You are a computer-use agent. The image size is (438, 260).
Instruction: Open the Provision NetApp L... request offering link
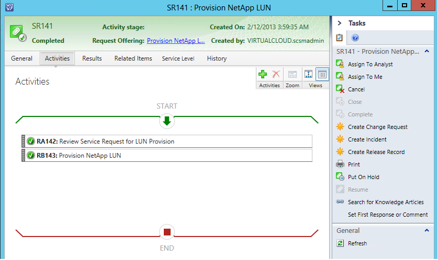176,41
